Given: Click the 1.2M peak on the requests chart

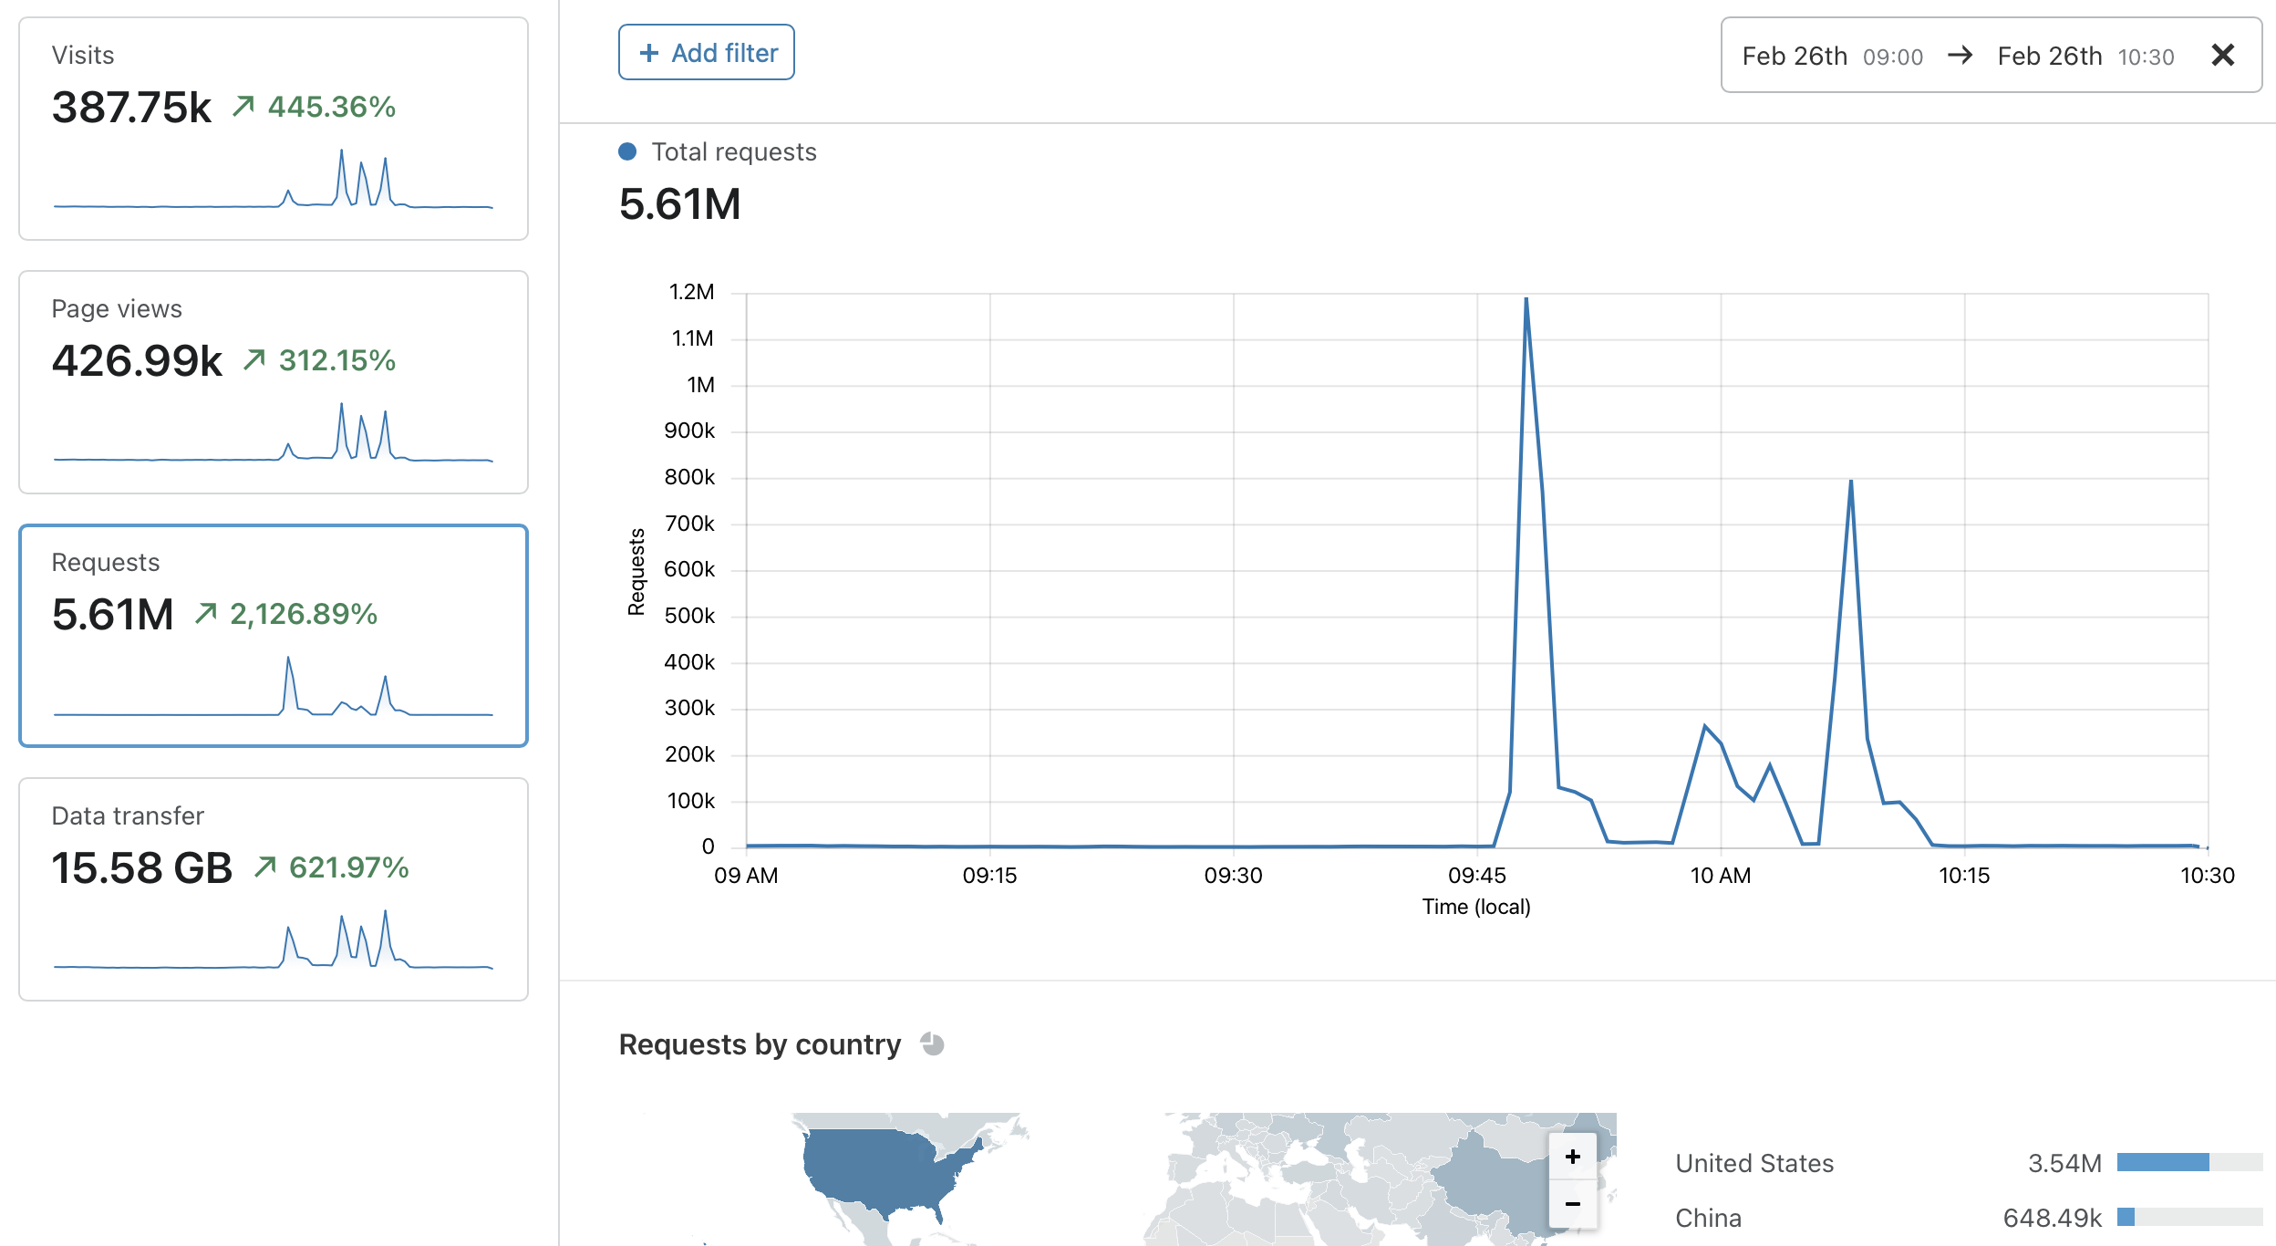Looking at the screenshot, I should [1526, 299].
